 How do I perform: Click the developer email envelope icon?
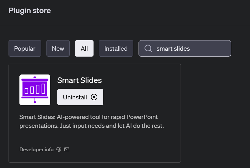tap(67, 150)
